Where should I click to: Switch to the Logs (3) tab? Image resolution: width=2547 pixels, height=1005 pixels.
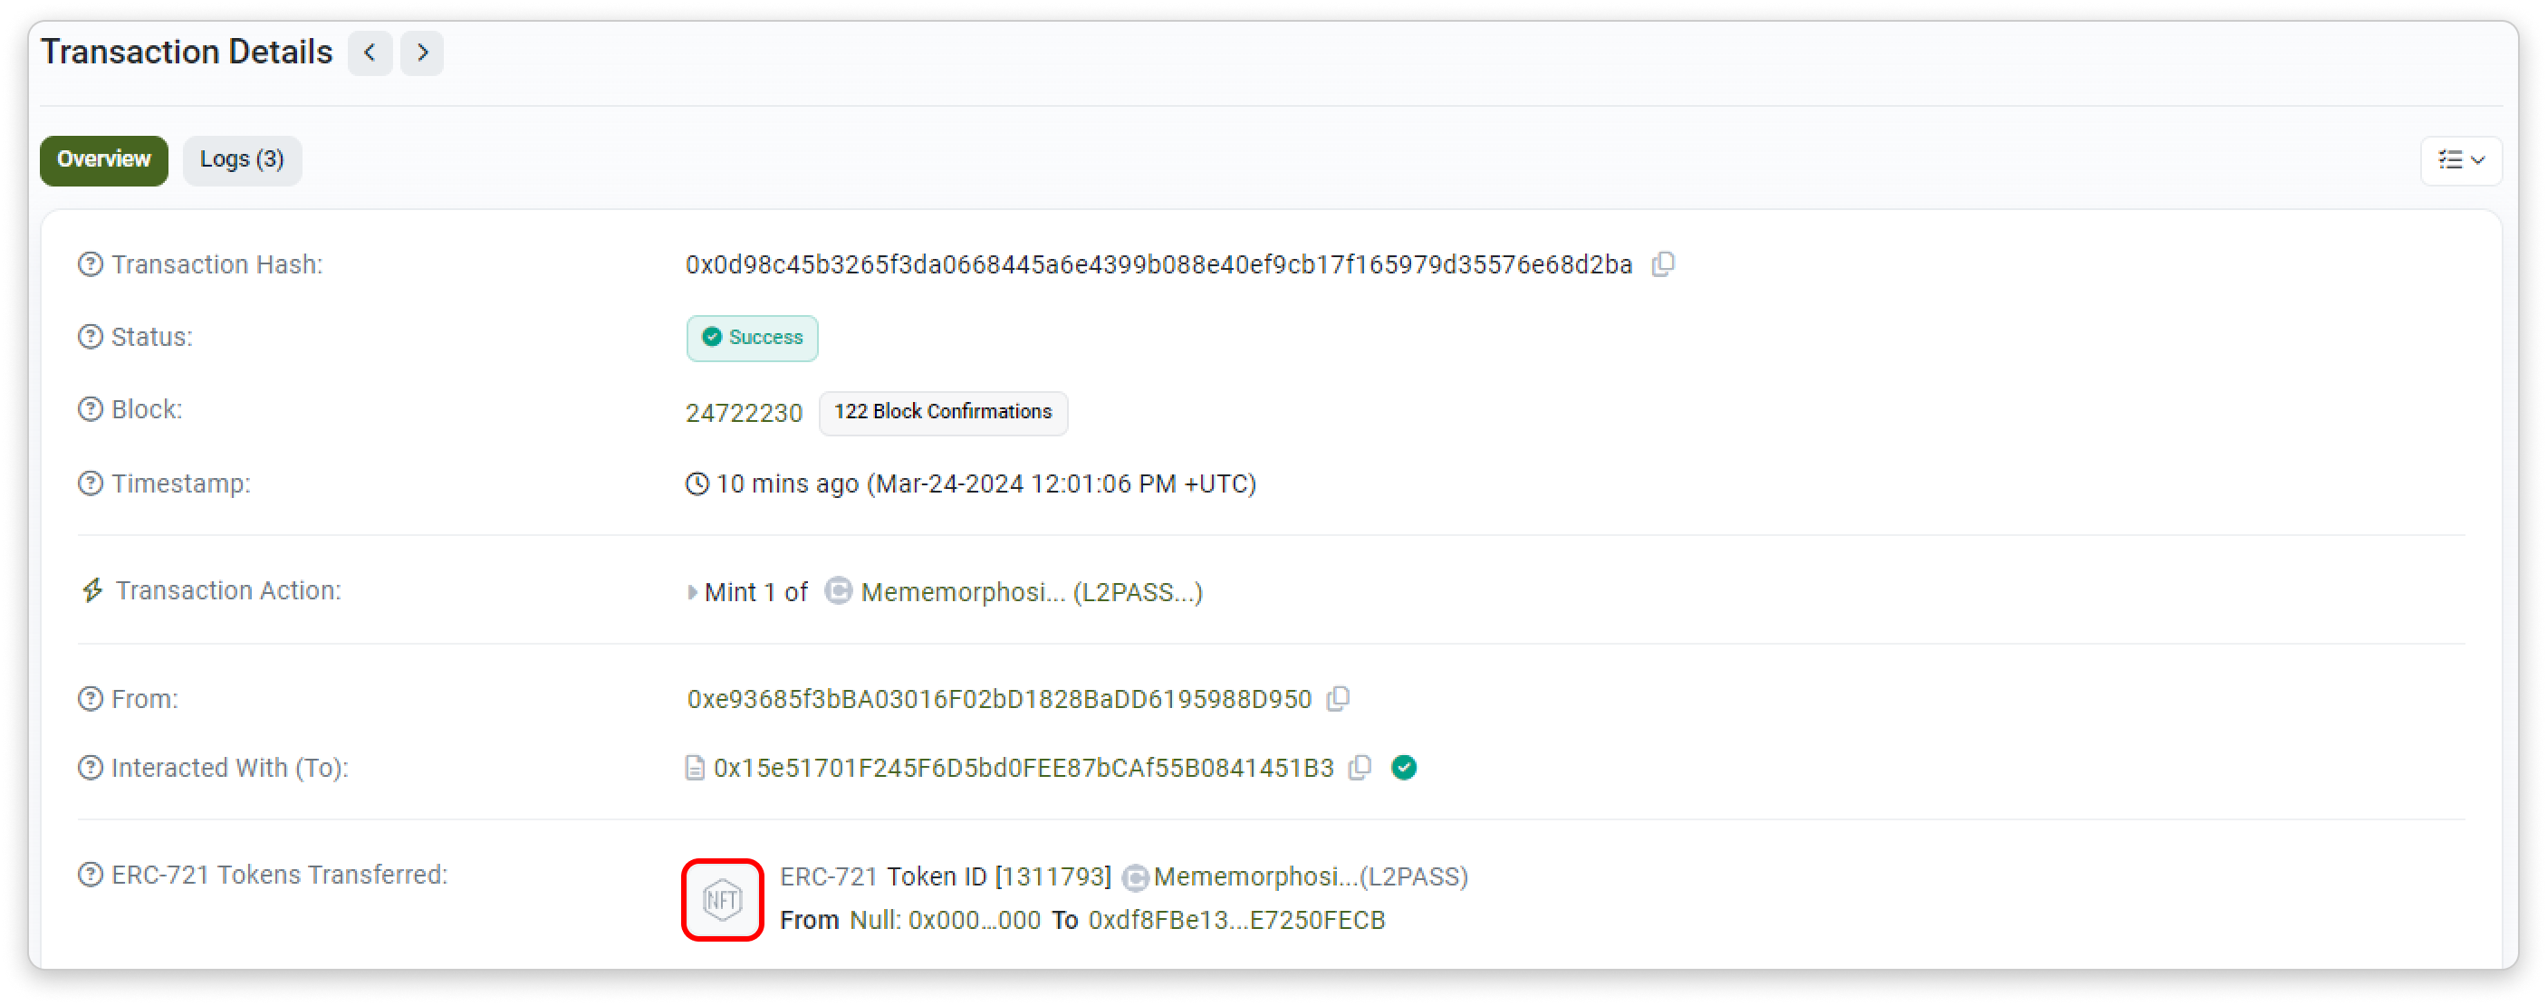241,160
